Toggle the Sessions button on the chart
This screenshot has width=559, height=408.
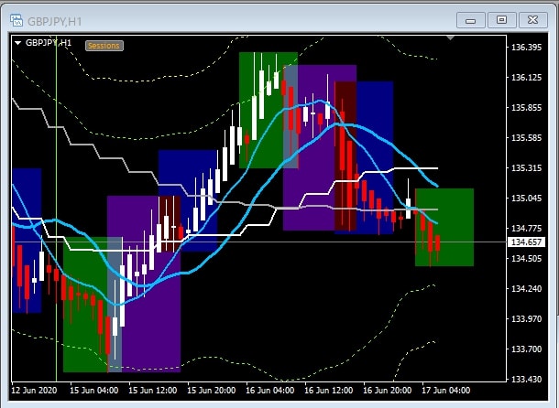104,45
